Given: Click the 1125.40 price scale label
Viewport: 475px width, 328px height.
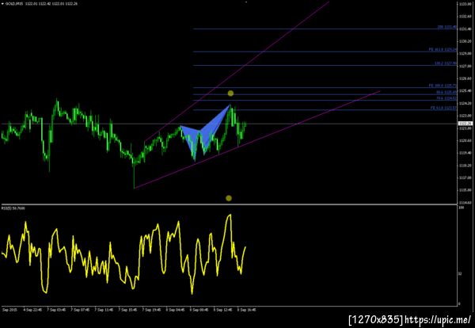Looking at the screenshot, I should tap(465, 91).
